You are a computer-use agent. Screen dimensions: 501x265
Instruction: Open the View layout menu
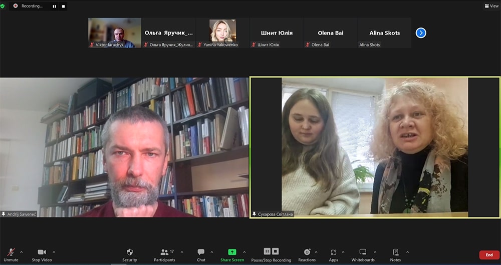click(491, 6)
